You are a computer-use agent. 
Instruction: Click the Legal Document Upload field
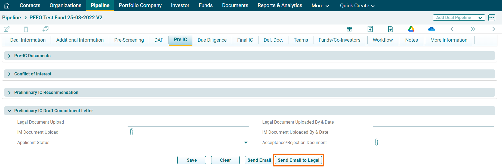click(x=188, y=122)
